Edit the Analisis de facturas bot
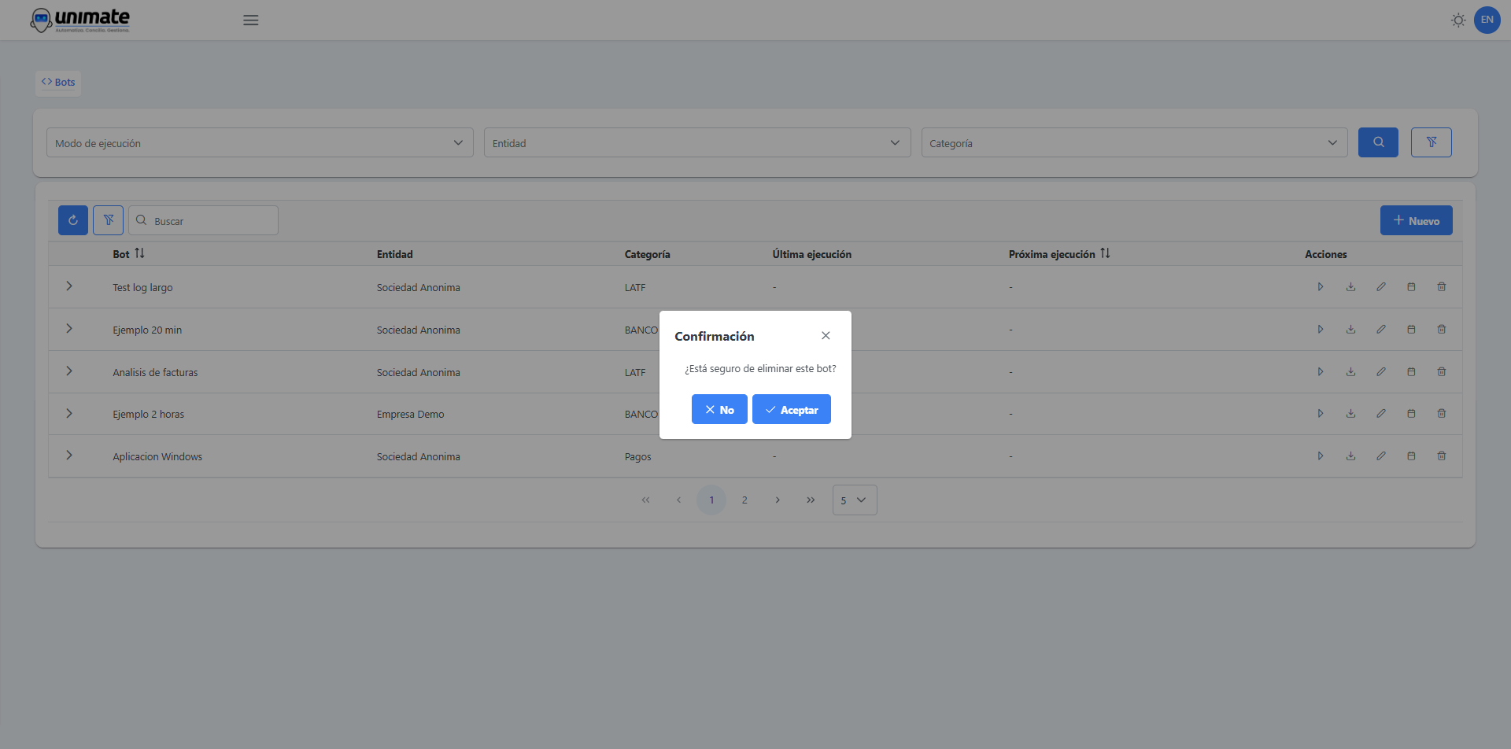This screenshot has height=749, width=1511. tap(1380, 372)
